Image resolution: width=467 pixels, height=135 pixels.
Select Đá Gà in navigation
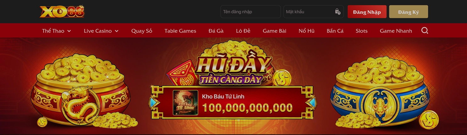click(216, 31)
